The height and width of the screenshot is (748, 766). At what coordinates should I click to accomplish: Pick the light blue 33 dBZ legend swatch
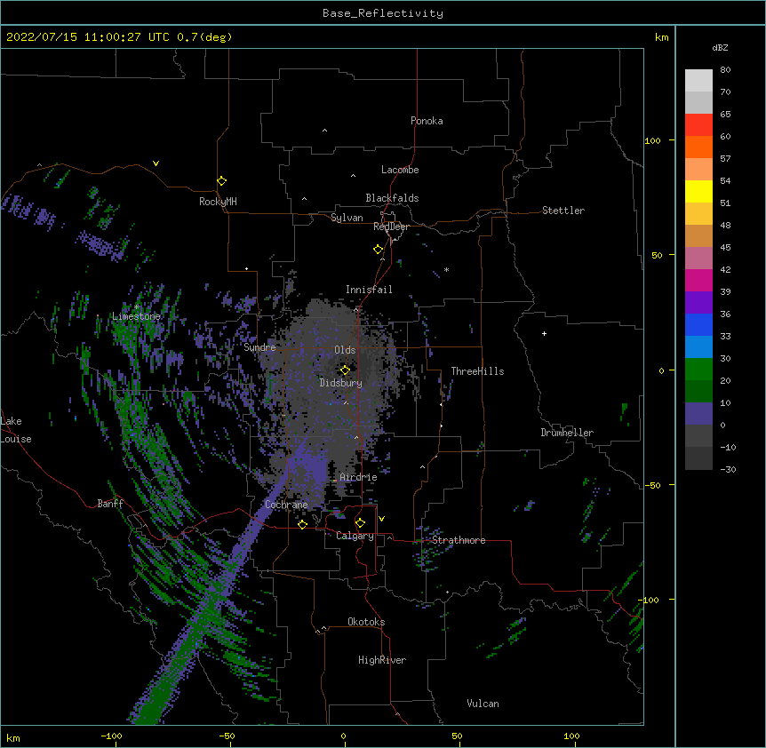coord(698,346)
